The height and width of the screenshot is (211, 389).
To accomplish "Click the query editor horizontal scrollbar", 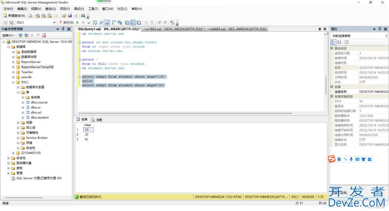I will [x=185, y=113].
